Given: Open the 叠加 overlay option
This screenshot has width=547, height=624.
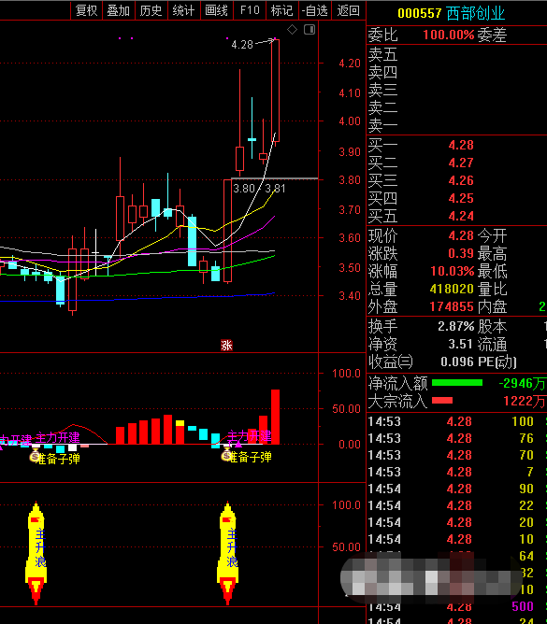Looking at the screenshot, I should pyautogui.click(x=119, y=10).
